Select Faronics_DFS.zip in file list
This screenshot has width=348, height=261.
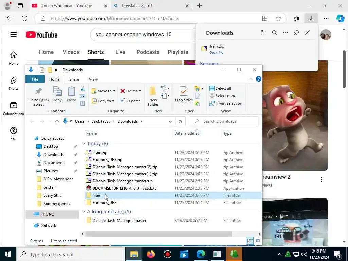point(107,160)
